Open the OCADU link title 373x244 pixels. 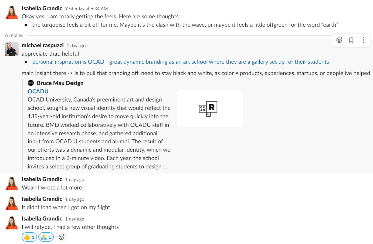38,91
